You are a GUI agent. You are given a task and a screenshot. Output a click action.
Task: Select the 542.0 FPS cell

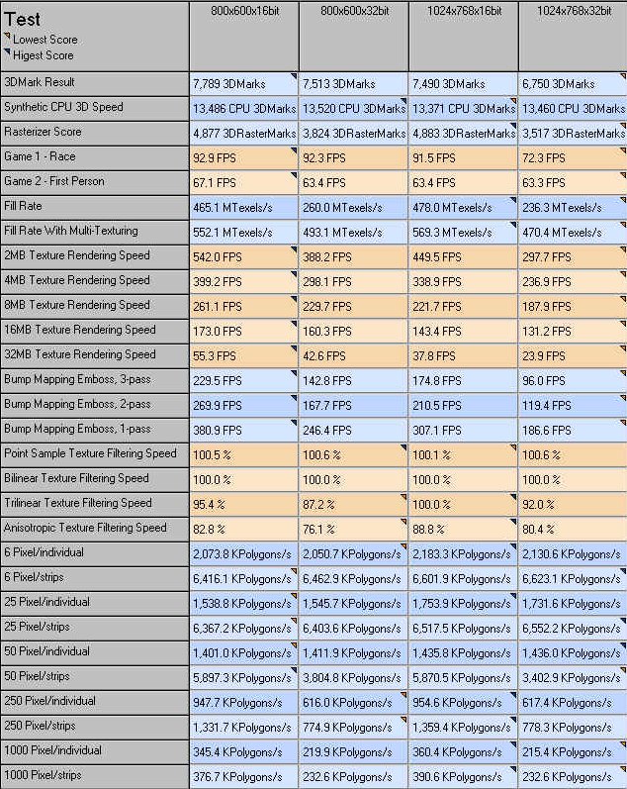(x=244, y=256)
